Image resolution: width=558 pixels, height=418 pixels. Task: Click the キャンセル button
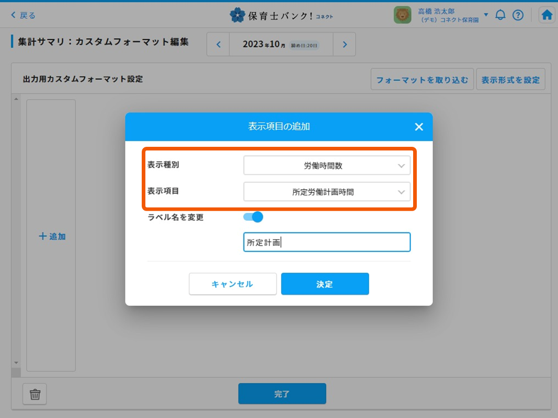[x=232, y=284]
